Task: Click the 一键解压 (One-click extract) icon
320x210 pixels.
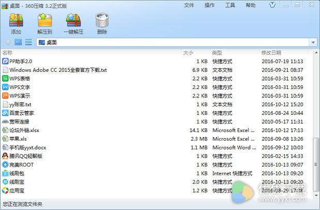Action: 74,20
